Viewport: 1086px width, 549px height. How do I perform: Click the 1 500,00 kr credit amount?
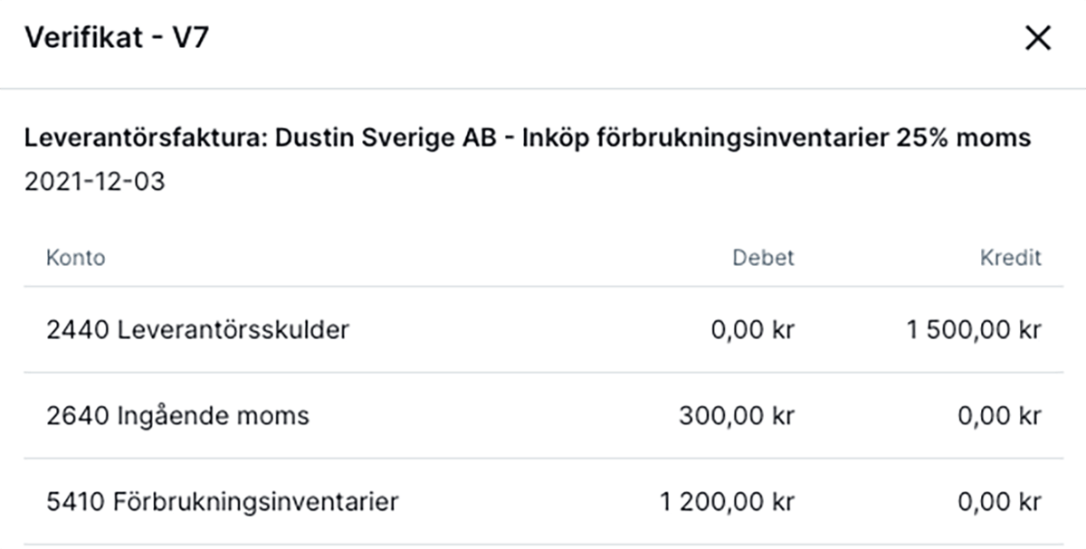[974, 330]
